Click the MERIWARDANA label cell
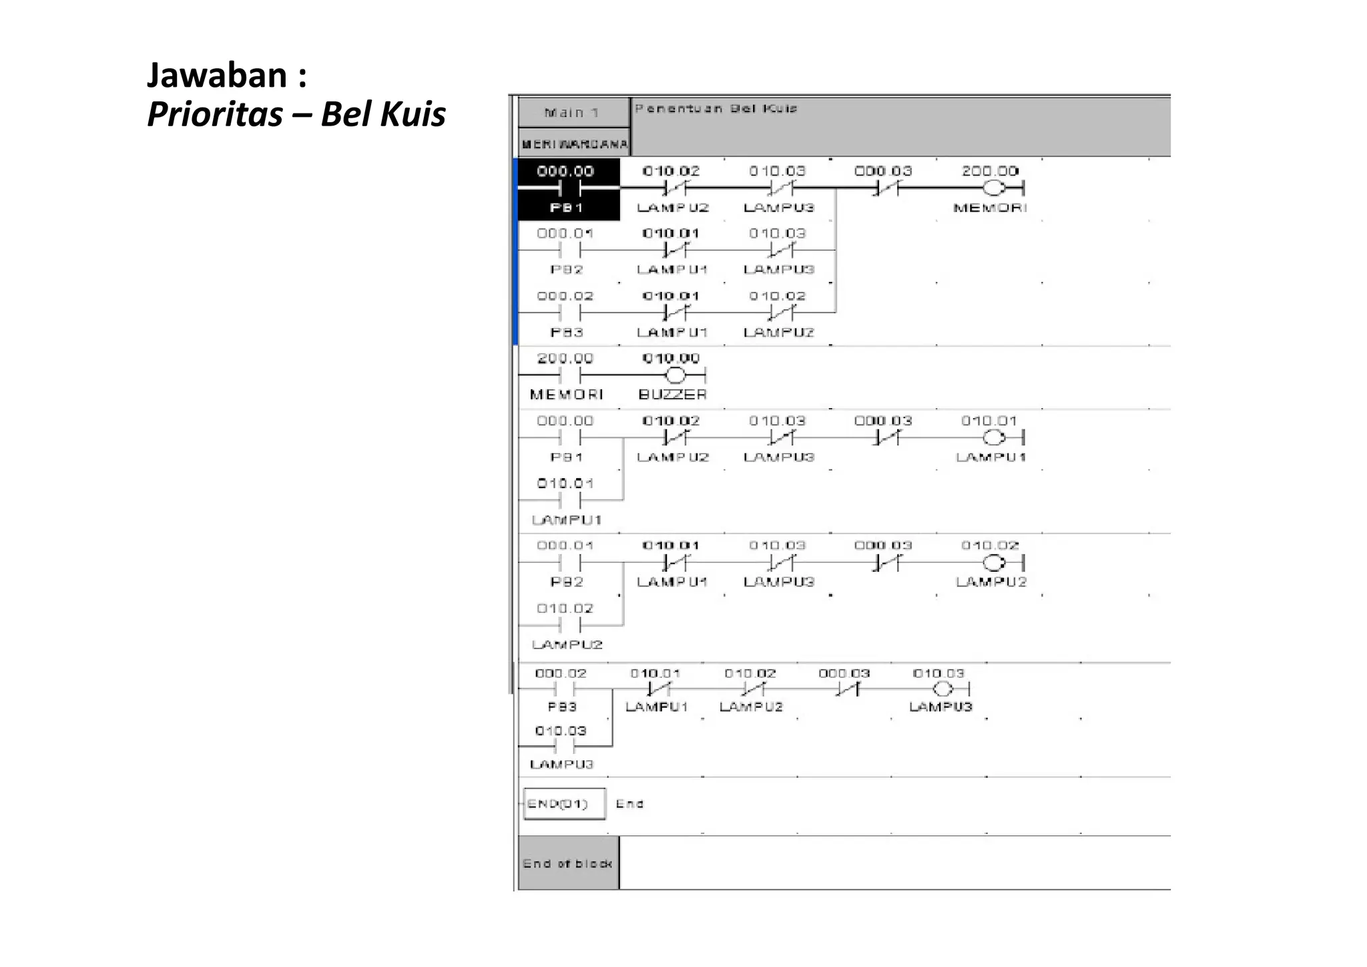Screen dimensions: 1367x967 coord(574,144)
